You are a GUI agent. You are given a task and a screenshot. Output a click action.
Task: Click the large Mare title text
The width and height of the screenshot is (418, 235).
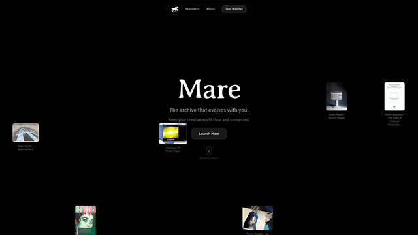tap(209, 89)
